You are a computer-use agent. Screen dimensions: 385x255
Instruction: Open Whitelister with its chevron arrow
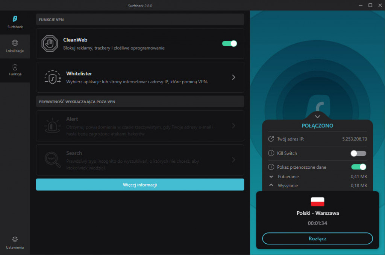233,77
